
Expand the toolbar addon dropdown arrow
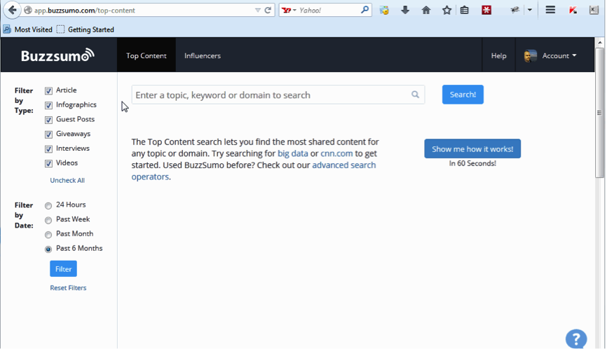pyautogui.click(x=530, y=10)
